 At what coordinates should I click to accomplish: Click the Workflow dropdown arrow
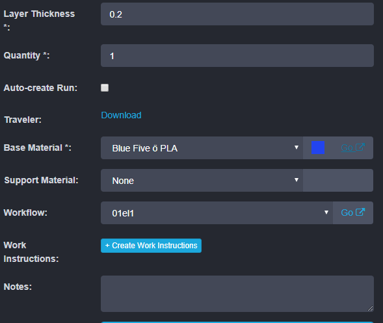coord(326,213)
